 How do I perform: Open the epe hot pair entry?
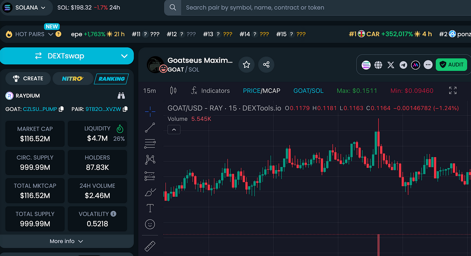[98, 34]
